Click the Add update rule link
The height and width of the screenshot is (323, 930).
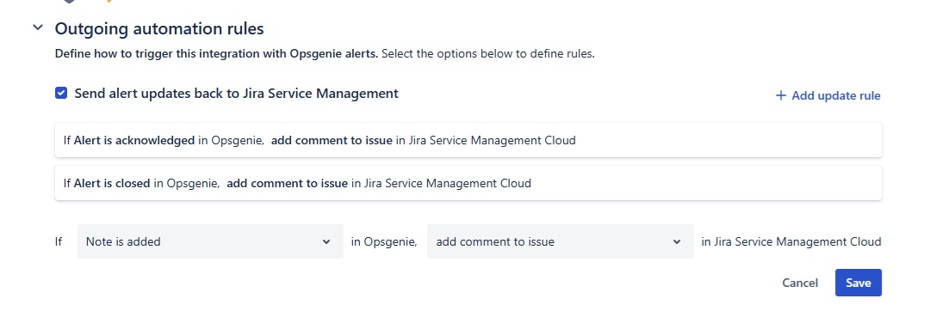click(x=828, y=95)
